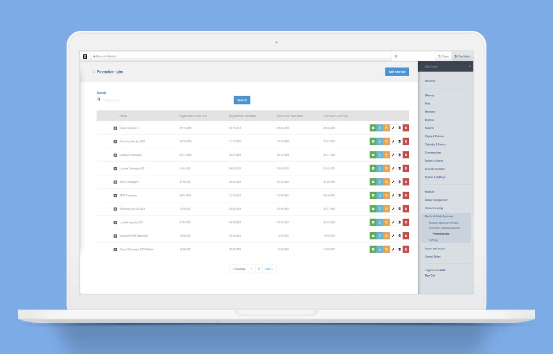Click red delete icon for TEST Campagne
The image size is (553, 354).
(406, 196)
